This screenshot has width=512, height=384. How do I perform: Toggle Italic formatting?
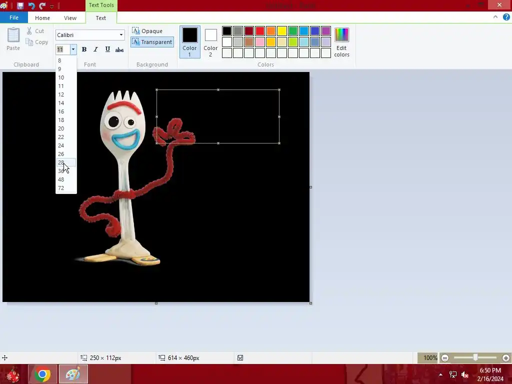click(95, 49)
